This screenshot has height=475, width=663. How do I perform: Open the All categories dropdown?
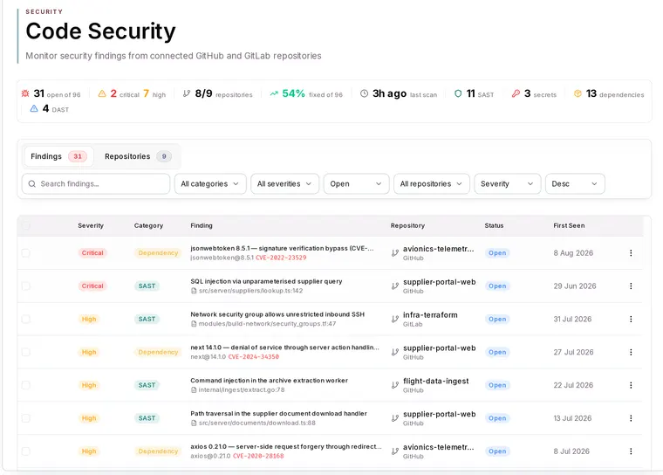tap(210, 183)
